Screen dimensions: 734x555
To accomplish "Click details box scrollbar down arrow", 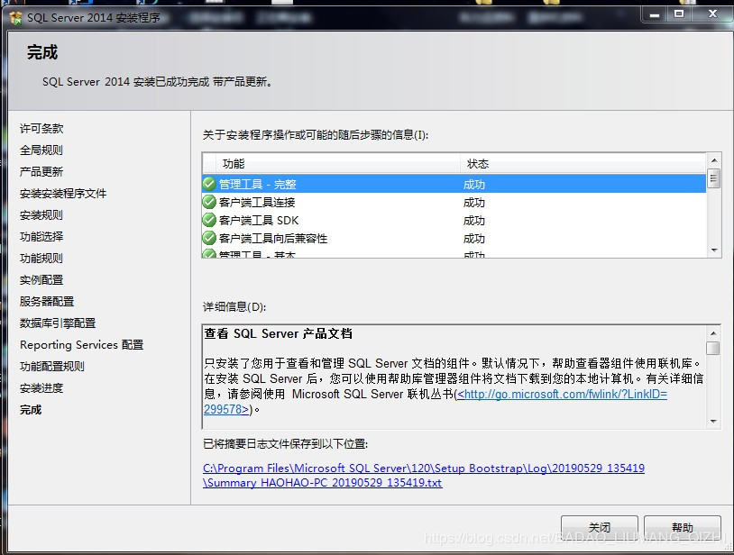I will pos(713,421).
